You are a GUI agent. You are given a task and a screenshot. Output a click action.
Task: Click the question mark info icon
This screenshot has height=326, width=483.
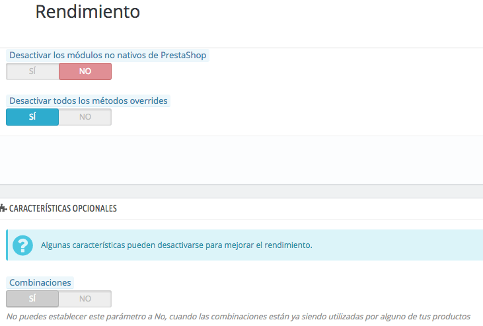pyautogui.click(x=22, y=245)
